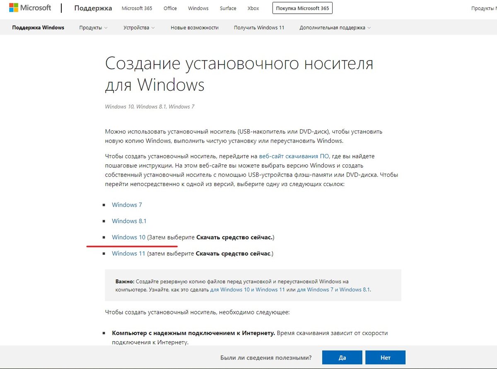Open the Поддержка home link
This screenshot has width=497, height=369.
point(93,8)
